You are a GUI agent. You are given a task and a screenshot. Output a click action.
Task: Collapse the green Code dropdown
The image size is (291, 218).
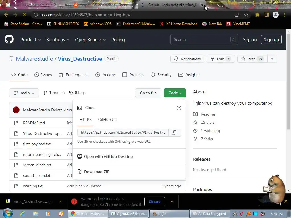(x=175, y=93)
